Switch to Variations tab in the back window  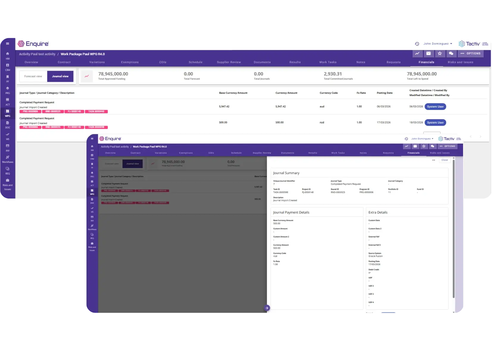97,62
